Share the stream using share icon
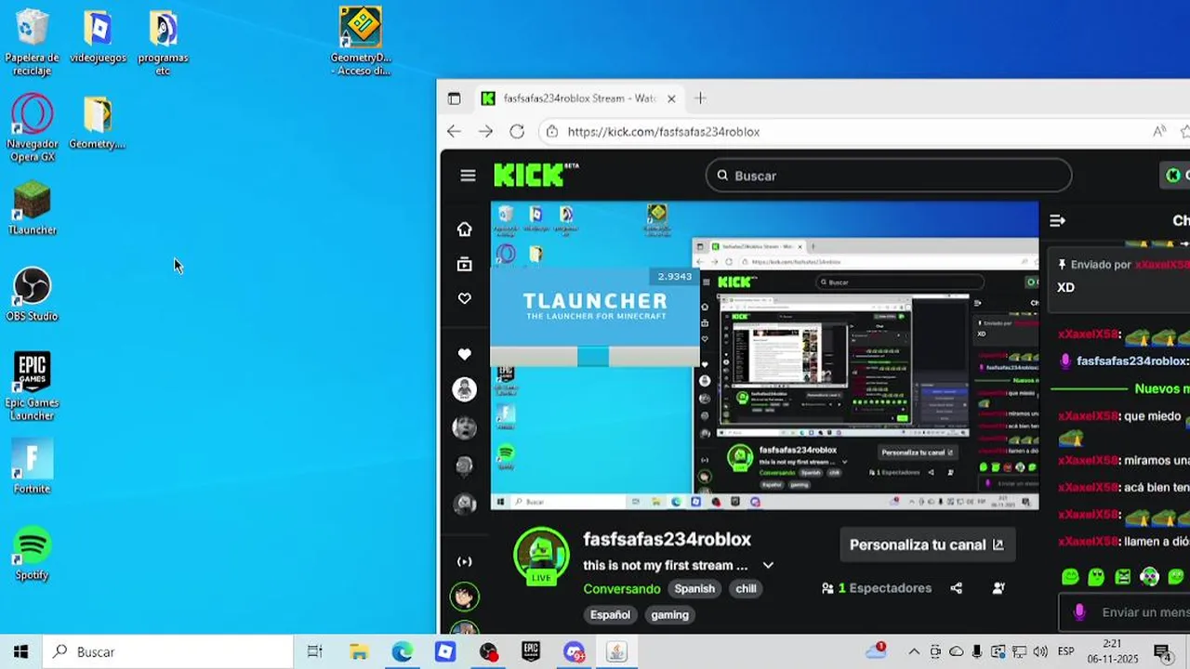1190x669 pixels. tap(956, 588)
